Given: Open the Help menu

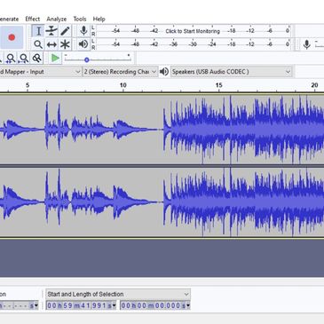Looking at the screenshot, I should point(99,19).
